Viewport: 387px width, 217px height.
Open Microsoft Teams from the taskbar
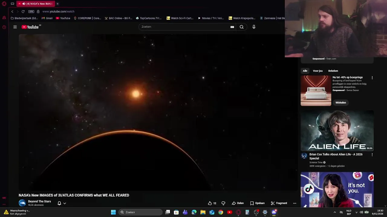pos(185,212)
